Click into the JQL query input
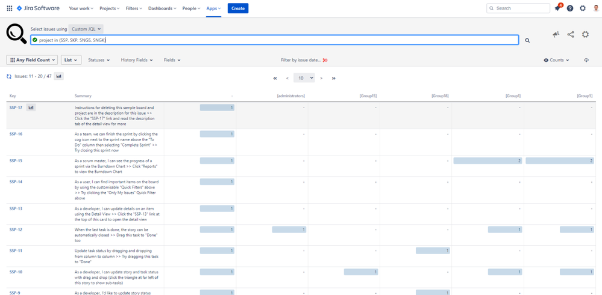 [275, 40]
